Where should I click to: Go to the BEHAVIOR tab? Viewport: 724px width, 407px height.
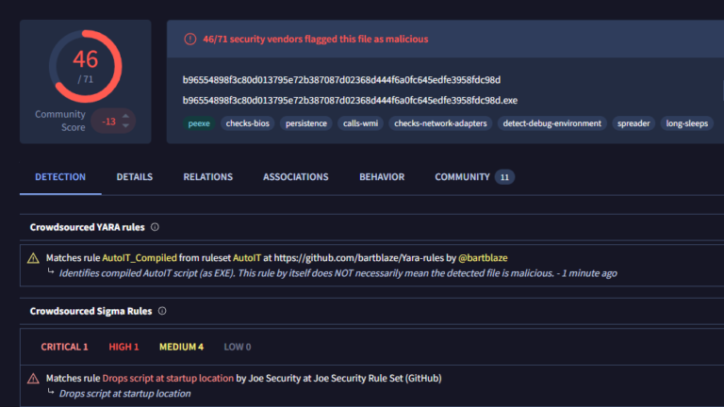[382, 177]
